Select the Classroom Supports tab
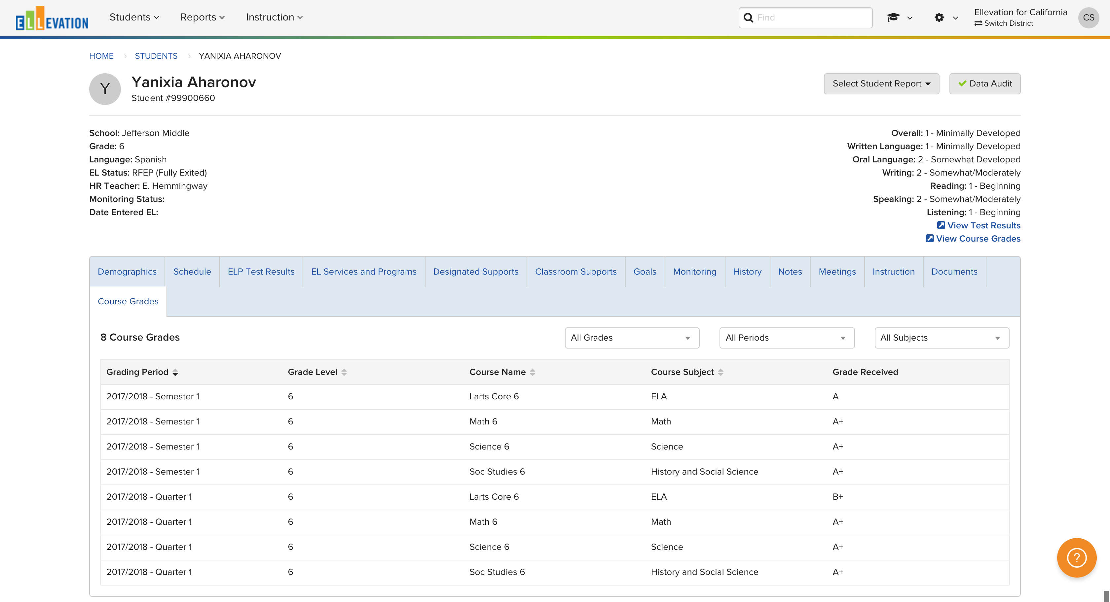The image size is (1110, 602). [576, 272]
